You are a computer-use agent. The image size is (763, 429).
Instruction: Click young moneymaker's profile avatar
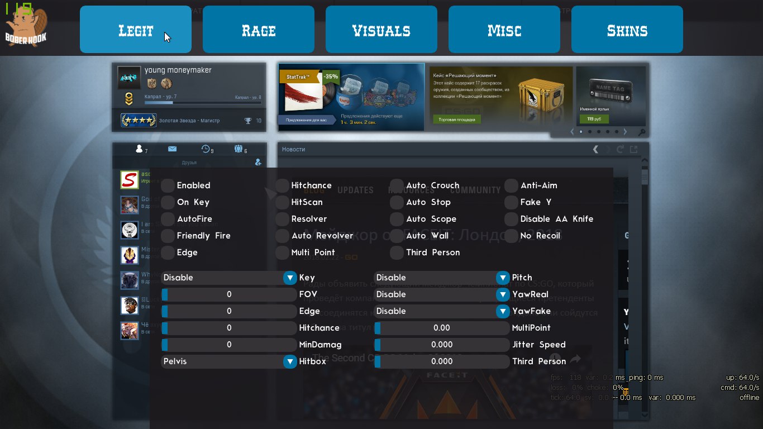pos(129,78)
